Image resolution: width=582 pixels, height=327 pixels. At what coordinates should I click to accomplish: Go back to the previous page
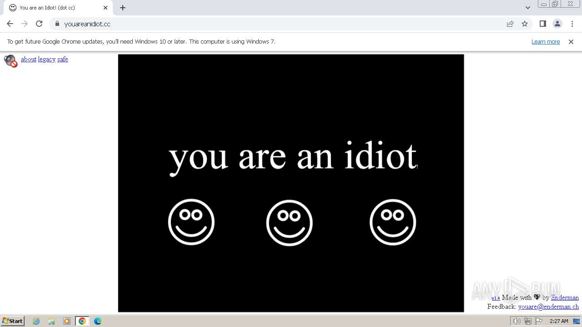pyautogui.click(x=10, y=24)
